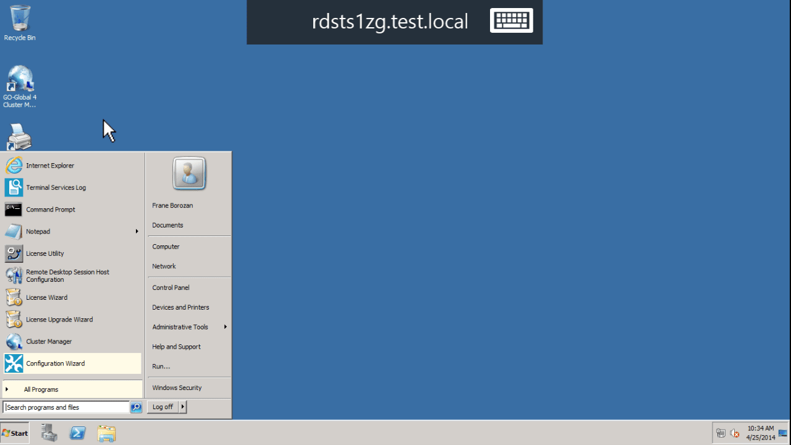Open GO-Global 4 Cluster Manager desktop shortcut
This screenshot has width=791, height=445.
(20, 87)
